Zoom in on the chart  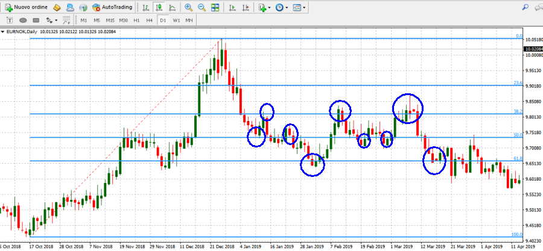point(189,7)
